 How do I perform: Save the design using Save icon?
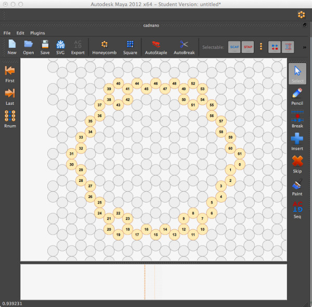[45, 45]
